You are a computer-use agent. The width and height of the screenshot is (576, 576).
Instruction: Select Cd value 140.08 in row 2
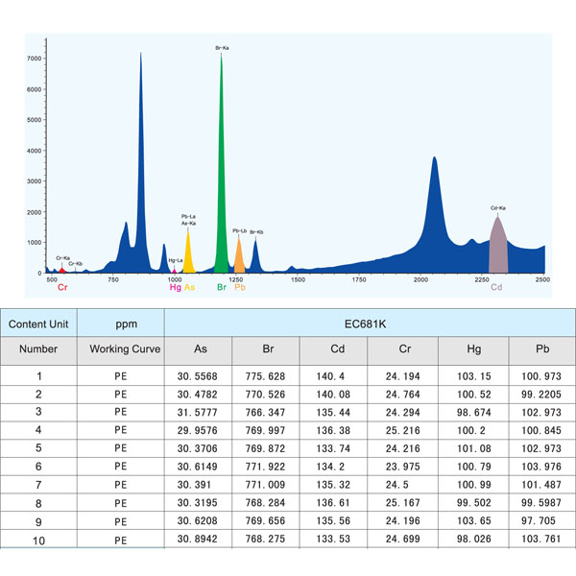(x=335, y=396)
